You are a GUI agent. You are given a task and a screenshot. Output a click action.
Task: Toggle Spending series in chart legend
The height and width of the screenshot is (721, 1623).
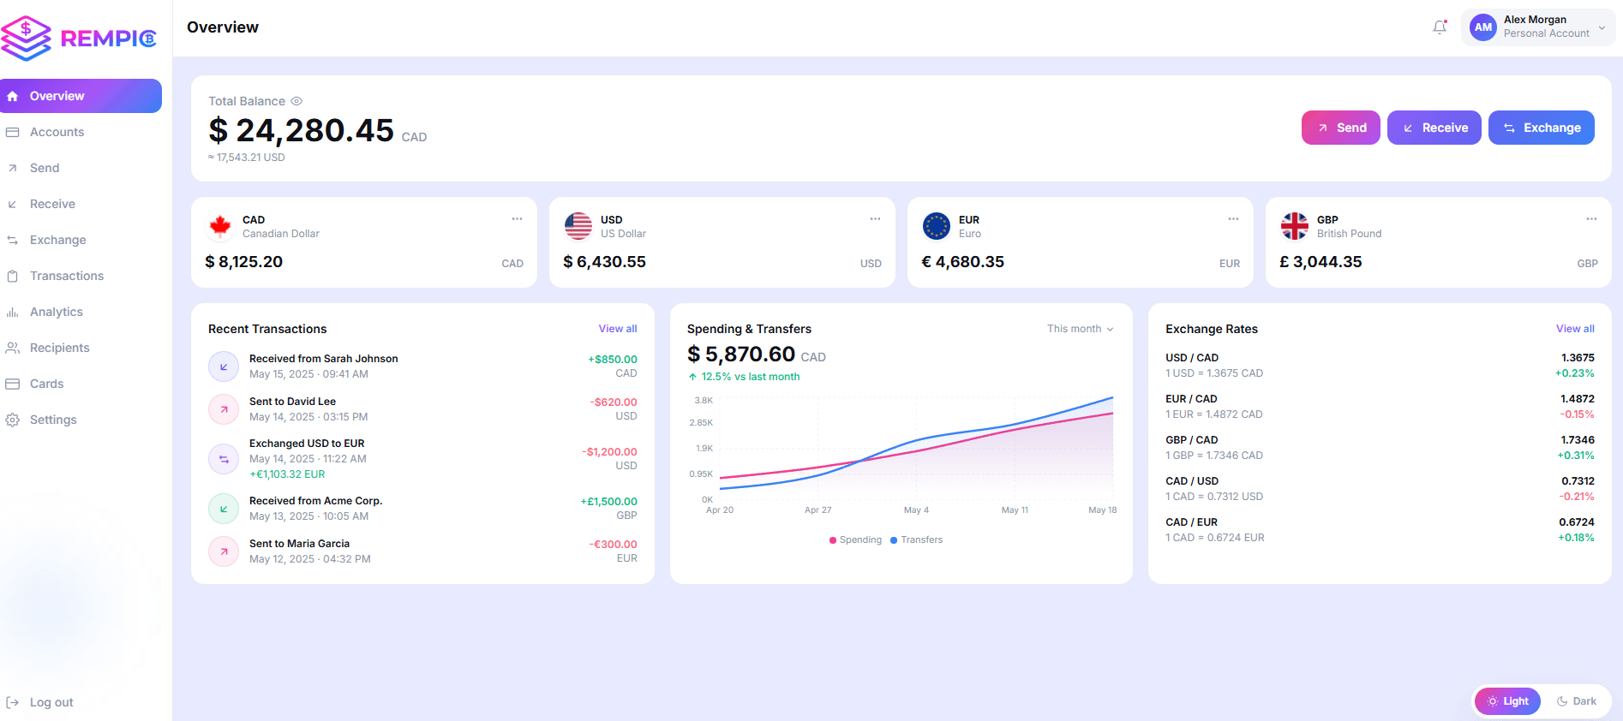[x=855, y=539]
